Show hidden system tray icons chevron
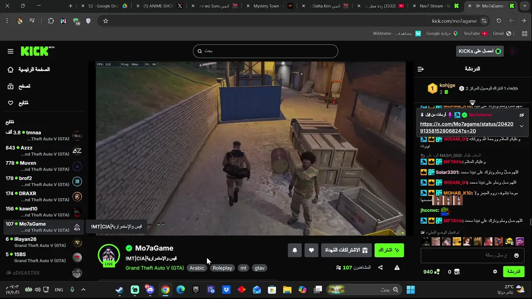This screenshot has width=532, height=299. pyautogui.click(x=83, y=289)
